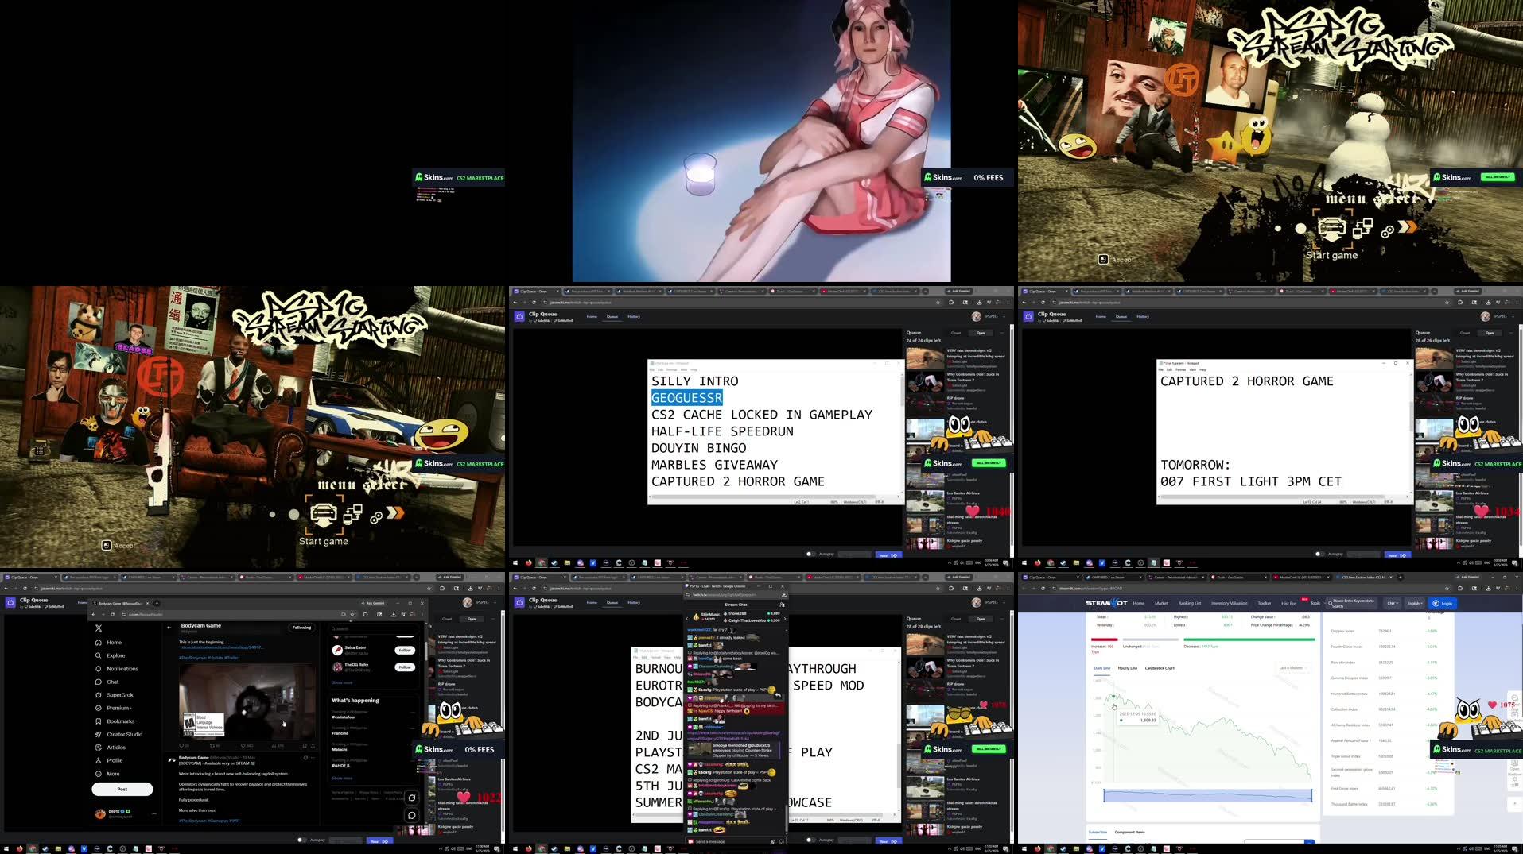1523x854 pixels.
Task: Click the Post button in the X sidebar
Action: pos(122,789)
